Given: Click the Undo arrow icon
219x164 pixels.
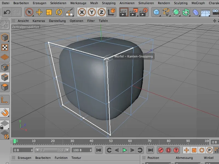Looking at the screenshot, I should click(x=7, y=12).
